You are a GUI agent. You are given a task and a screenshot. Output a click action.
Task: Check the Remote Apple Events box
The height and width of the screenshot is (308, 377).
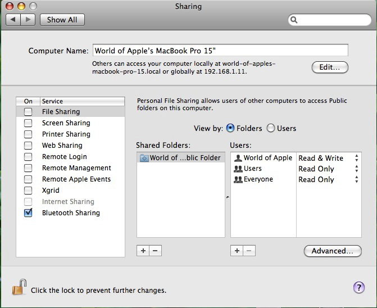tap(28, 179)
